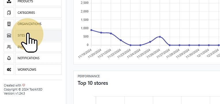Click the Sites storefront icon
220x104 pixels.
coord(9,35)
